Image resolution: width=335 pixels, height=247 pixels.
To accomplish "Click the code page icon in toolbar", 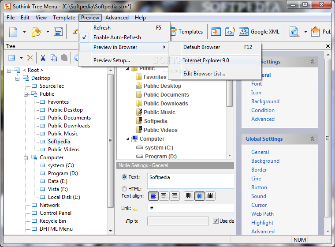I will (x=230, y=32).
